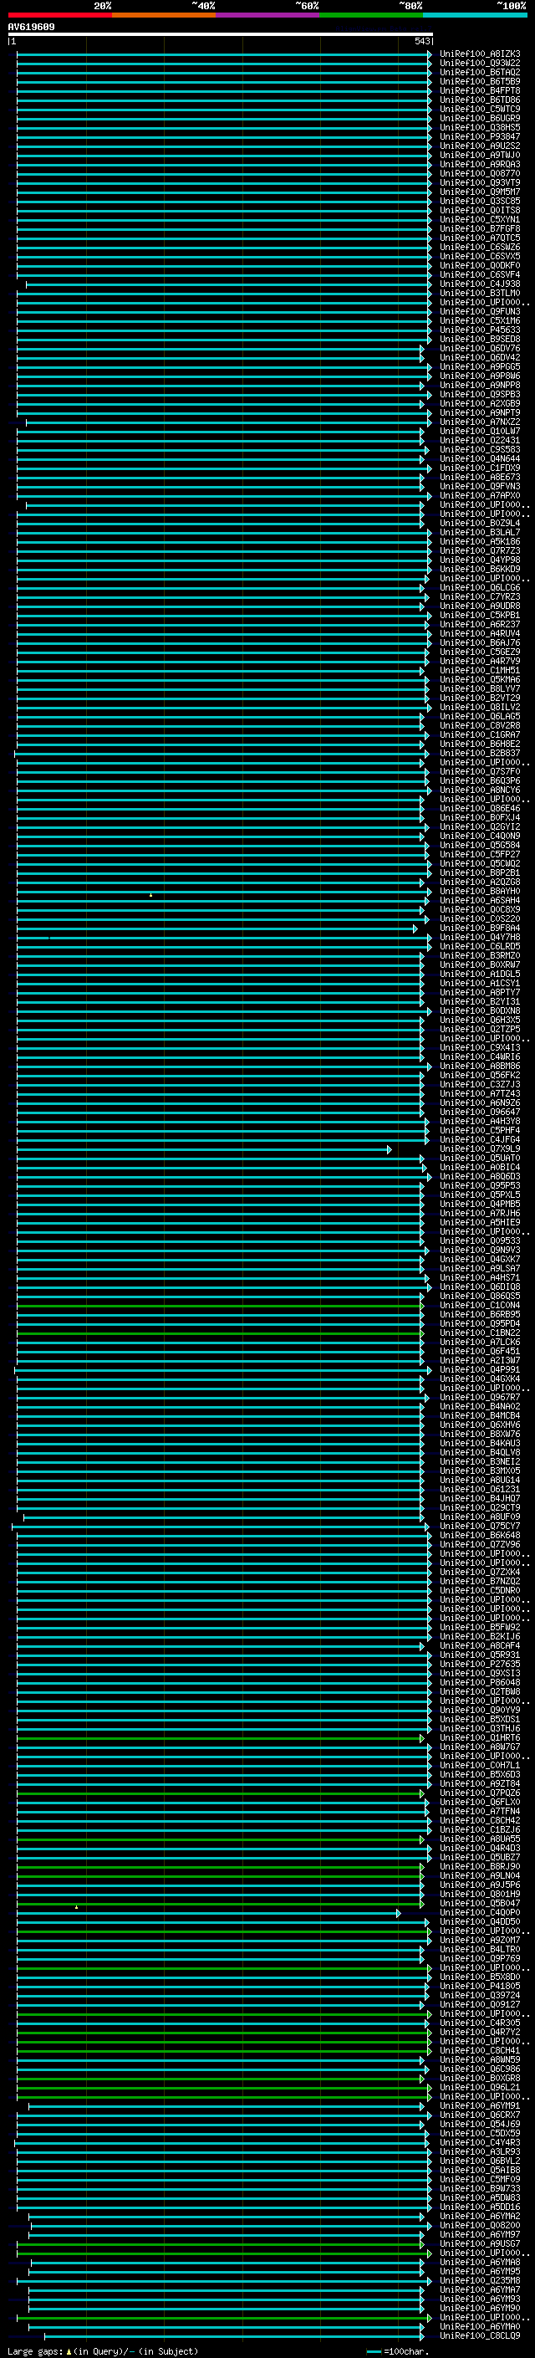
Task: Select the UniRef100_B3TLM0 label
Action: coord(480,293)
